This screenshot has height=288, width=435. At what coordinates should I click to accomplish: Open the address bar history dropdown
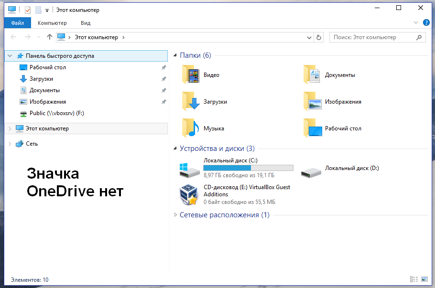[x=309, y=37]
